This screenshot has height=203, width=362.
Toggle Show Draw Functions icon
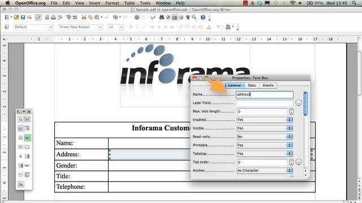153,17
